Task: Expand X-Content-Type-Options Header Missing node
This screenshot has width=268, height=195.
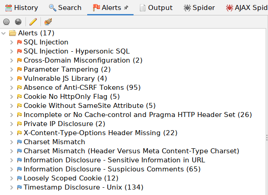Action: coord(11,133)
